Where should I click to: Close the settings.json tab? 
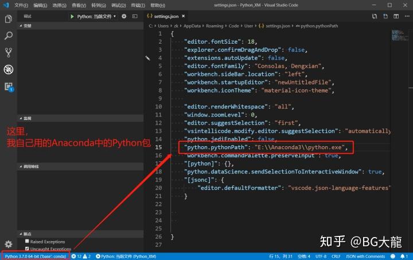184,16
